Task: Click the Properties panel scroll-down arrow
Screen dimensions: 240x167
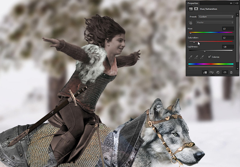Action: pos(237,69)
